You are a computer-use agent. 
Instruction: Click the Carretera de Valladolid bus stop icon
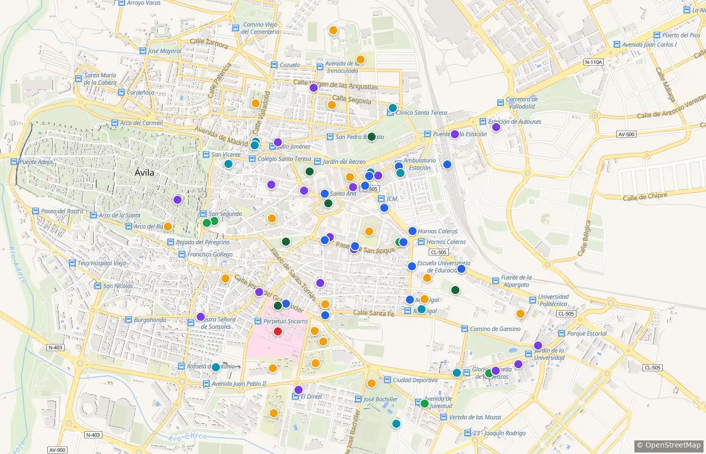point(500,102)
